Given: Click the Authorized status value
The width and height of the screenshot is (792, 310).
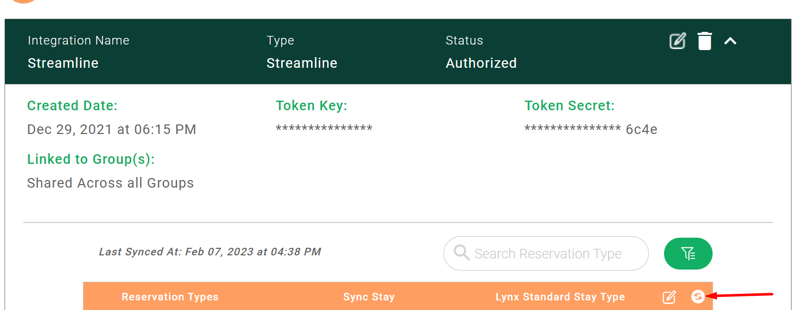Looking at the screenshot, I should point(481,63).
